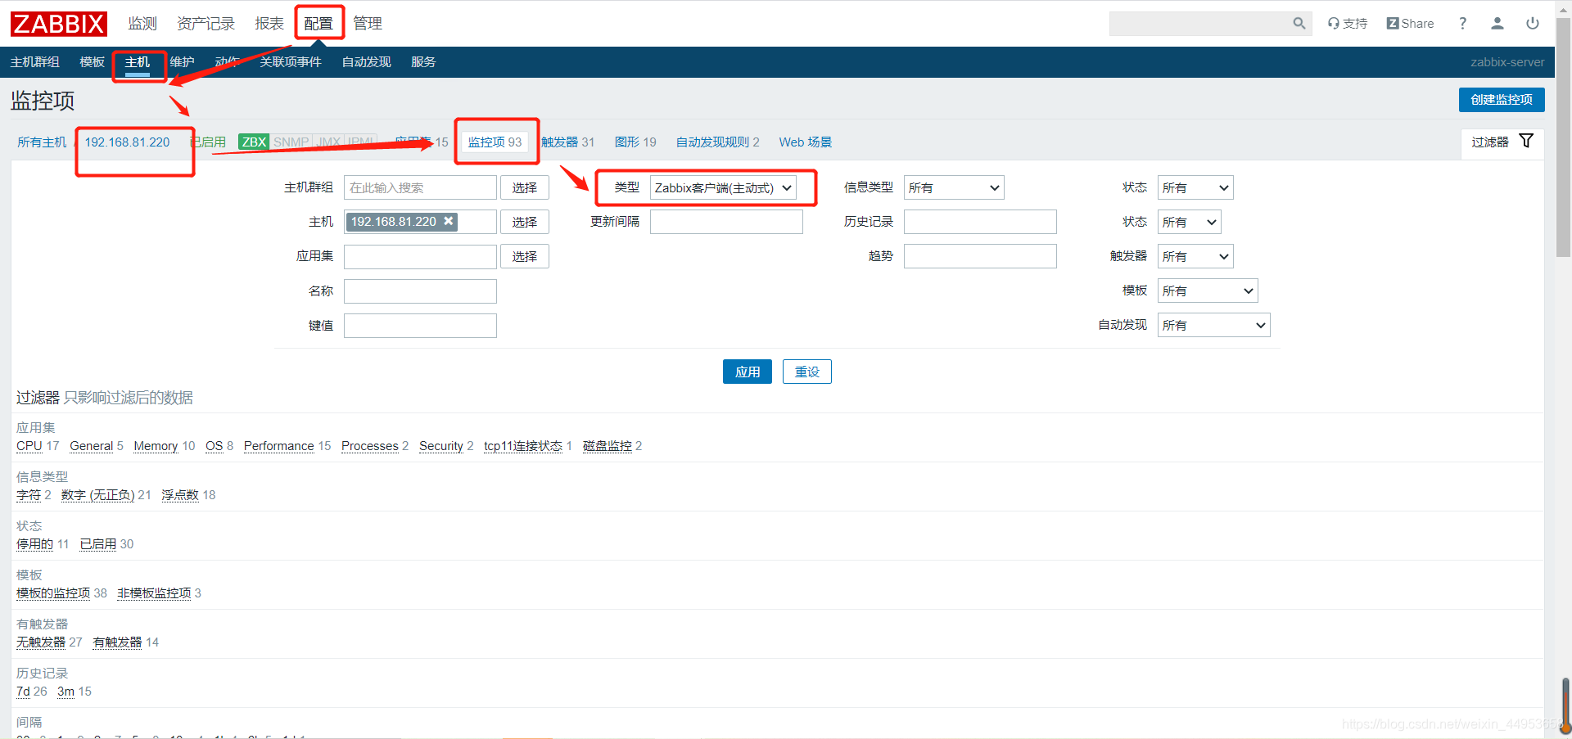Open the 192.168.81.220 host link

[127, 142]
